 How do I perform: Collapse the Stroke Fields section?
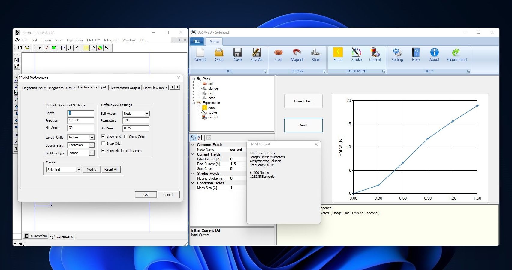pos(193,173)
